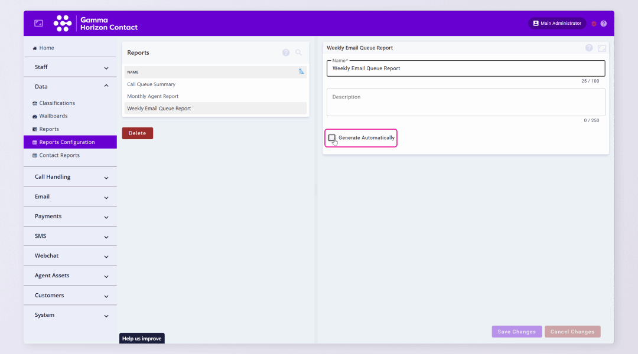Click the expand icon on the Weekly Email Queue Report panel
638x354 pixels.
coord(601,48)
